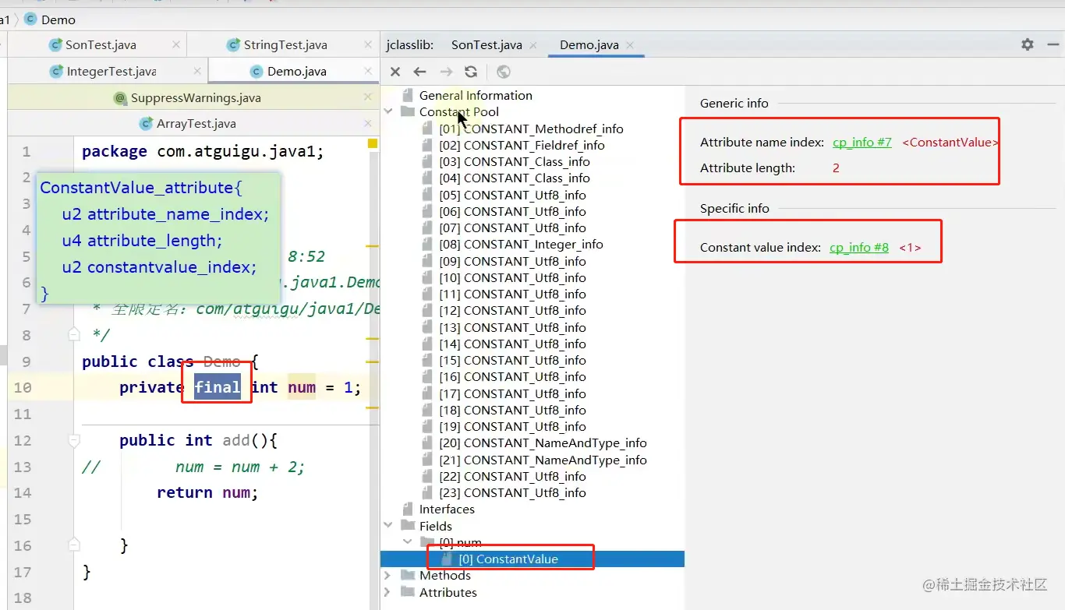Screen dimensions: 1065x610
Task: Follow the cp_info #8 link
Action: (x=859, y=248)
